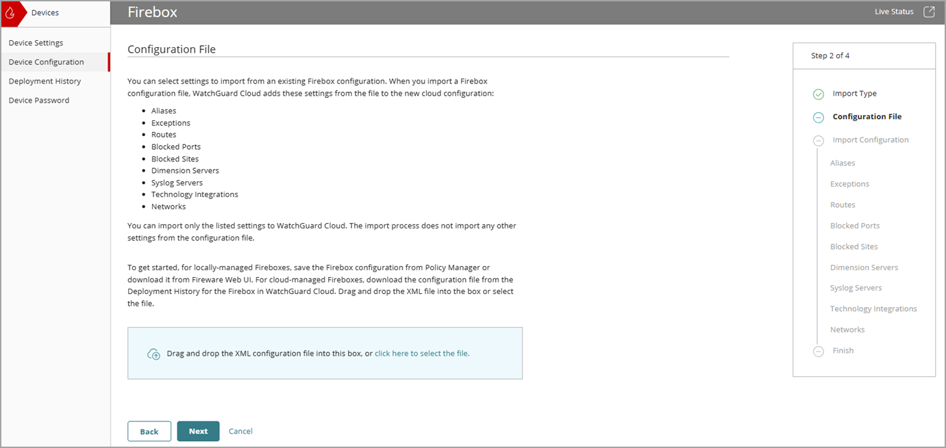The width and height of the screenshot is (946, 448).
Task: Click Aliases bullet in settings list
Action: click(164, 111)
